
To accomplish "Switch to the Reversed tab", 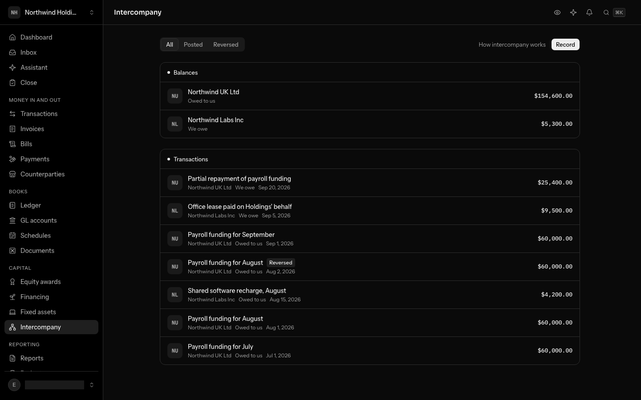I will [x=226, y=44].
